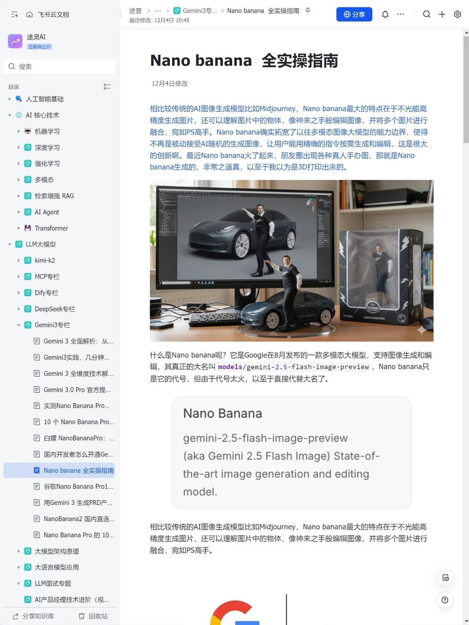This screenshot has height=625, width=469.
Task: Click the 分享知识库 button
Action: [33, 616]
